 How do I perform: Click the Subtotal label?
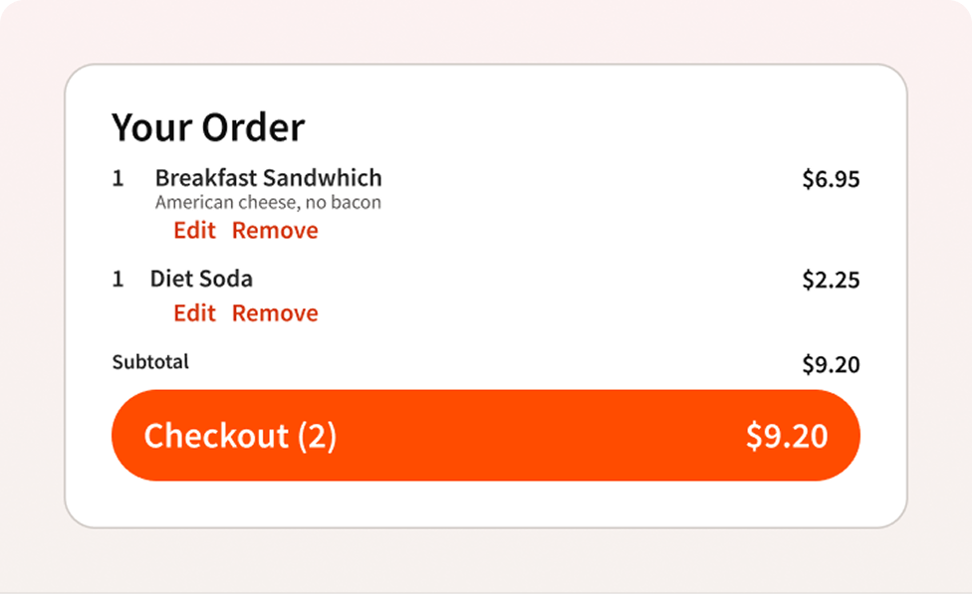tap(150, 362)
